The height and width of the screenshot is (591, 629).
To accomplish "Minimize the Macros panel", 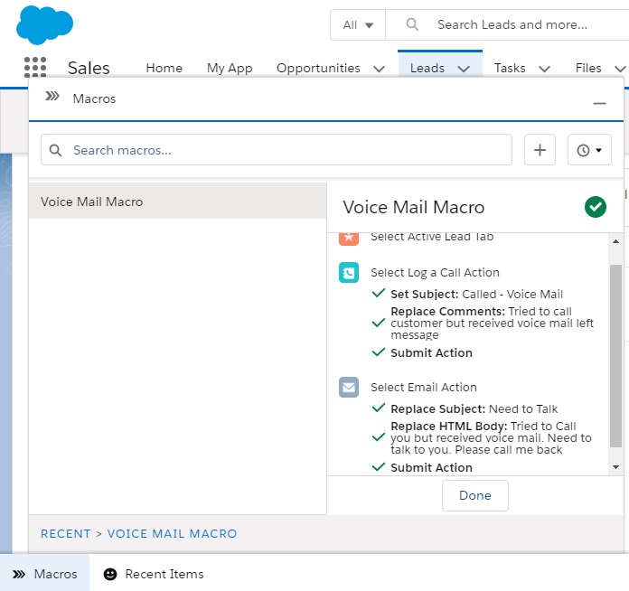I will tap(599, 104).
